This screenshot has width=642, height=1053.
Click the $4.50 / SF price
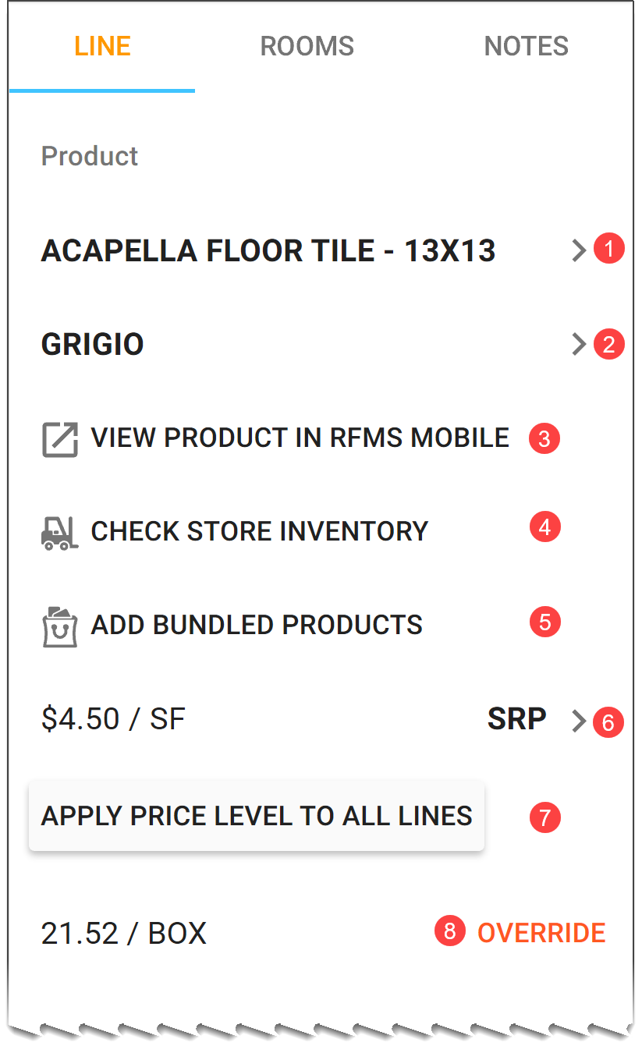tap(113, 719)
